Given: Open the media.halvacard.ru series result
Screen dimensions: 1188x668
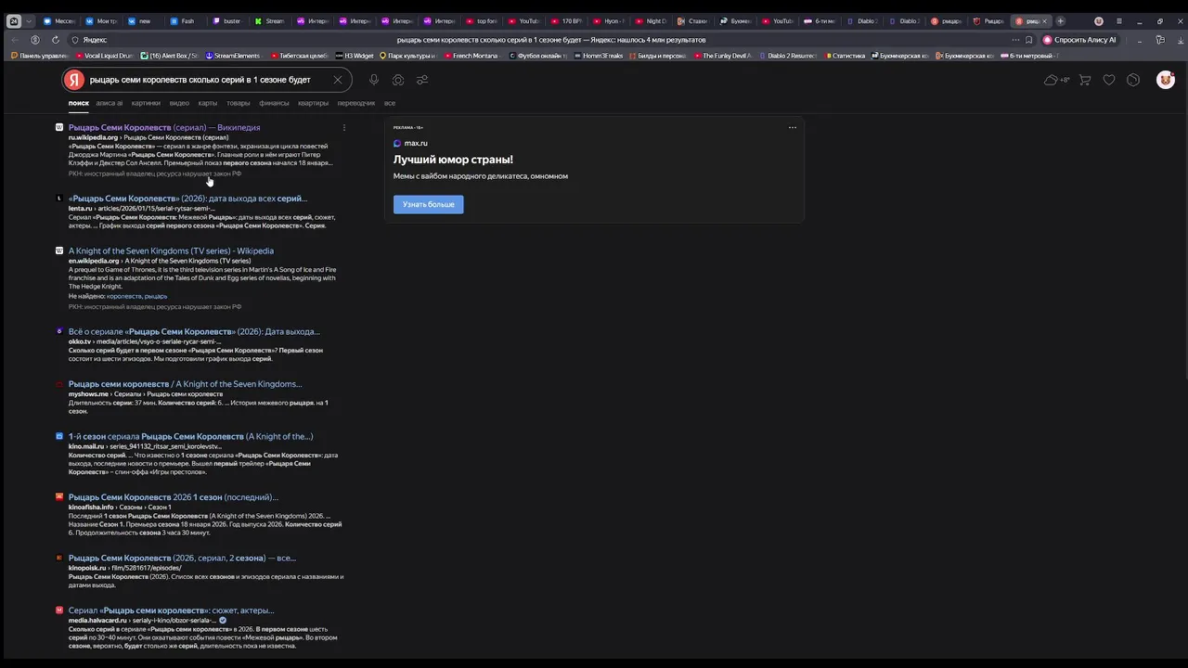Looking at the screenshot, I should [171, 610].
